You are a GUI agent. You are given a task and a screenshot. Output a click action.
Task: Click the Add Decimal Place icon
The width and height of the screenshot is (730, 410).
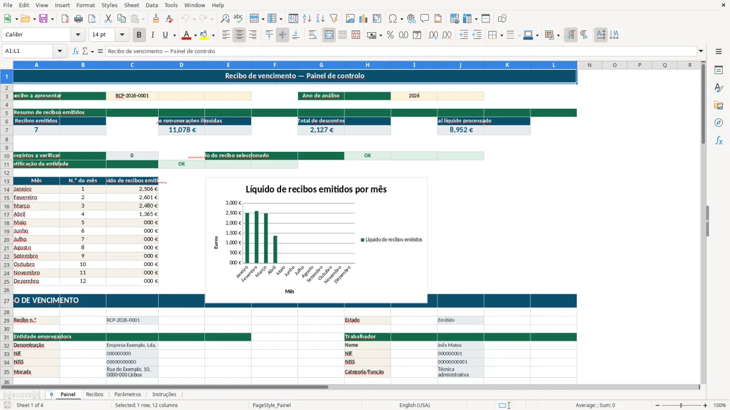[433, 35]
